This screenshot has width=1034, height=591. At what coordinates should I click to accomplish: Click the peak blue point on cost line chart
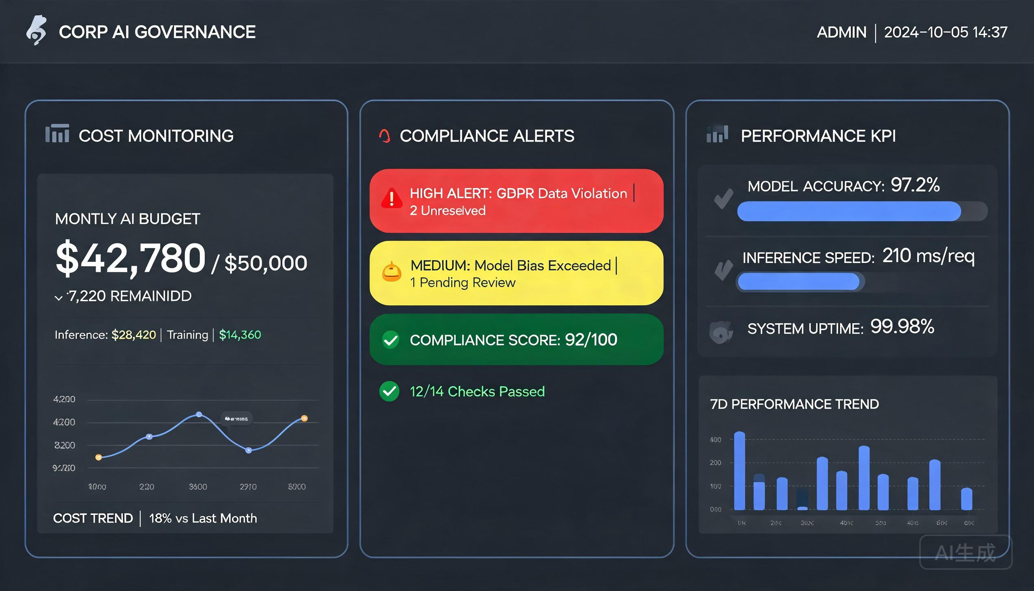click(x=199, y=414)
